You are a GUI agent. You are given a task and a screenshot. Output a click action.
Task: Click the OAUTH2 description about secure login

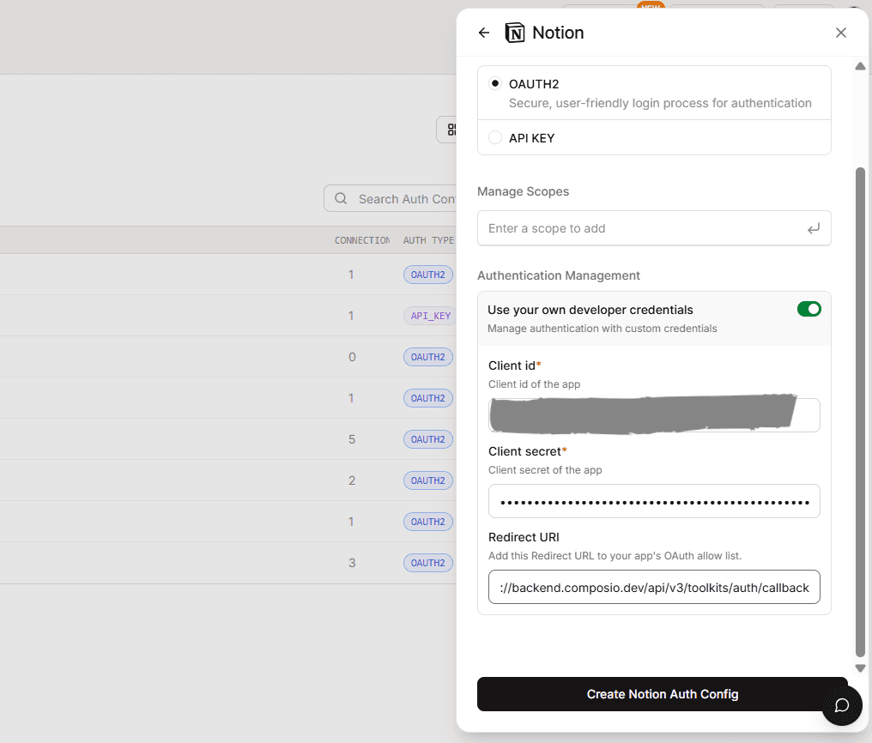[x=660, y=103]
